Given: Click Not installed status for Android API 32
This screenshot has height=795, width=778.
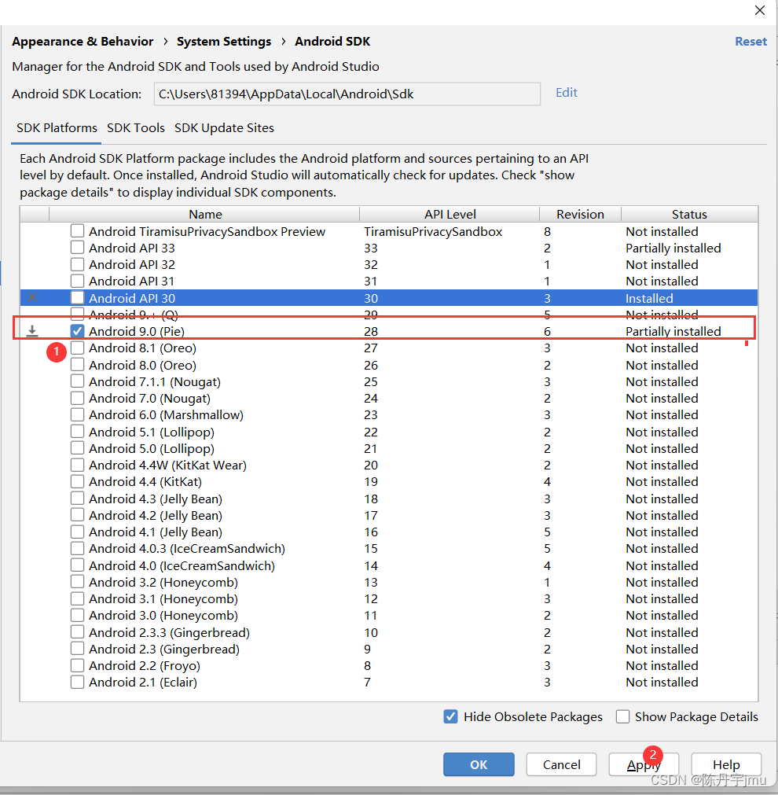Looking at the screenshot, I should click(662, 265).
